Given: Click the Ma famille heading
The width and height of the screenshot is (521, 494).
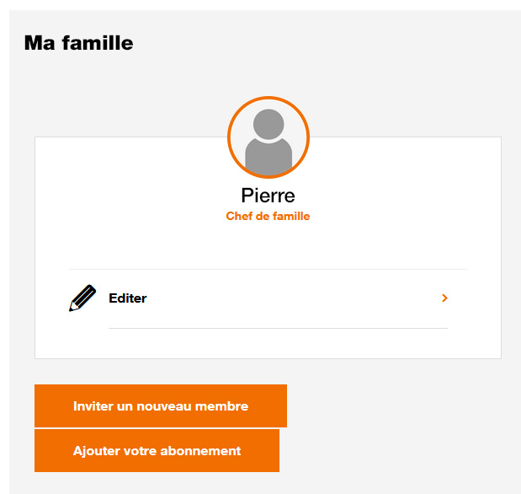Looking at the screenshot, I should coord(78,42).
